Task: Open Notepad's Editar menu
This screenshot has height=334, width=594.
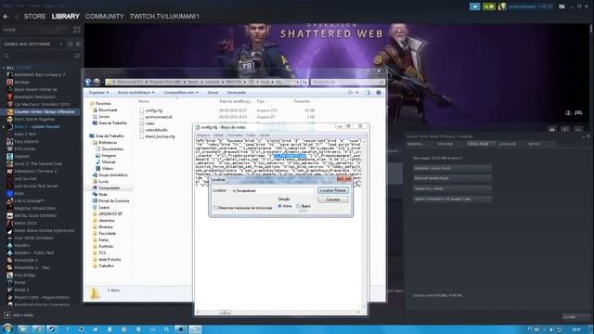Action: (x=219, y=135)
